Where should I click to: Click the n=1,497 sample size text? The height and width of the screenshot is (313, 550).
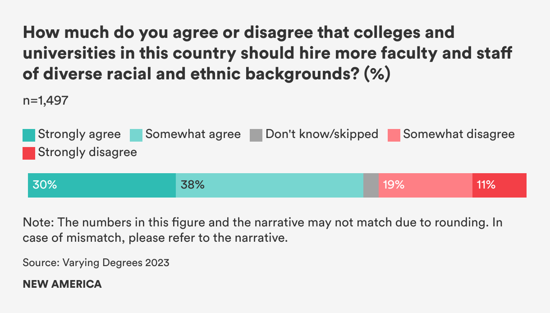tap(46, 101)
